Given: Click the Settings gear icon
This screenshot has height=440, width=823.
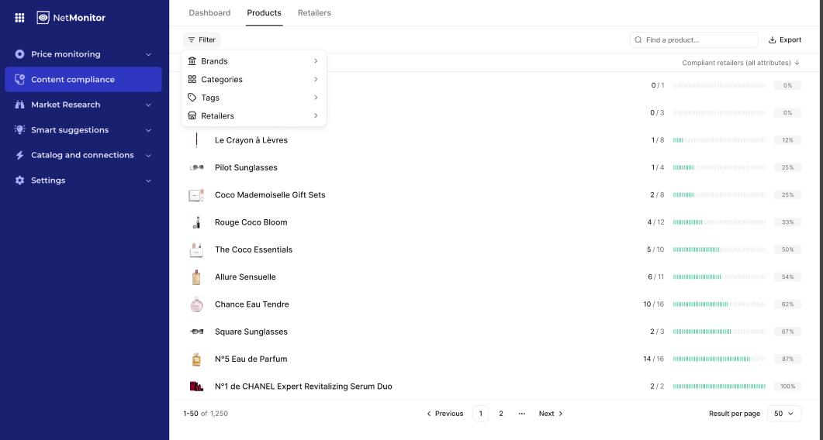Looking at the screenshot, I should 20,180.
